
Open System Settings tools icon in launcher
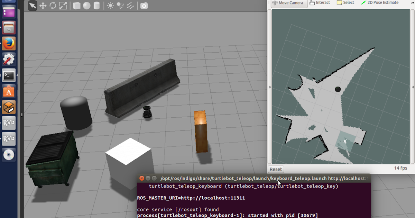pos(9,60)
